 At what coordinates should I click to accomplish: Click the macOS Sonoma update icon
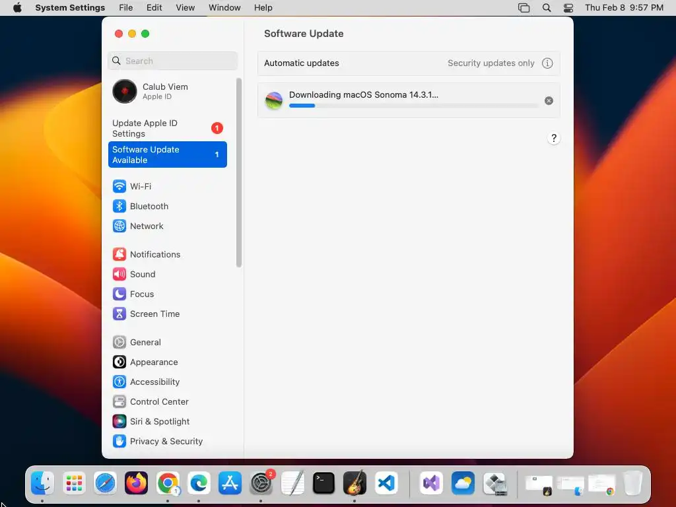coord(274,100)
